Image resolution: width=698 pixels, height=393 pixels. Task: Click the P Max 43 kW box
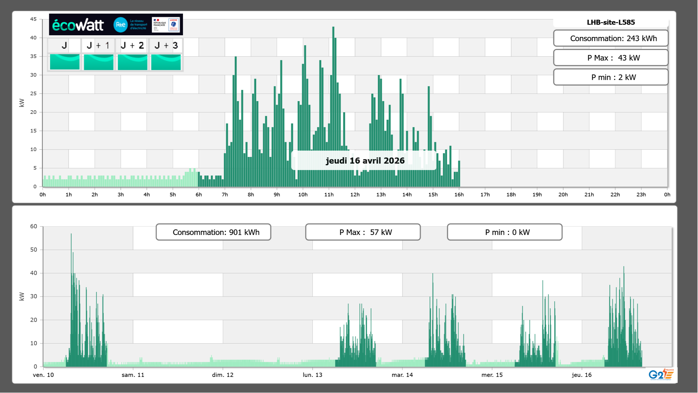(611, 58)
